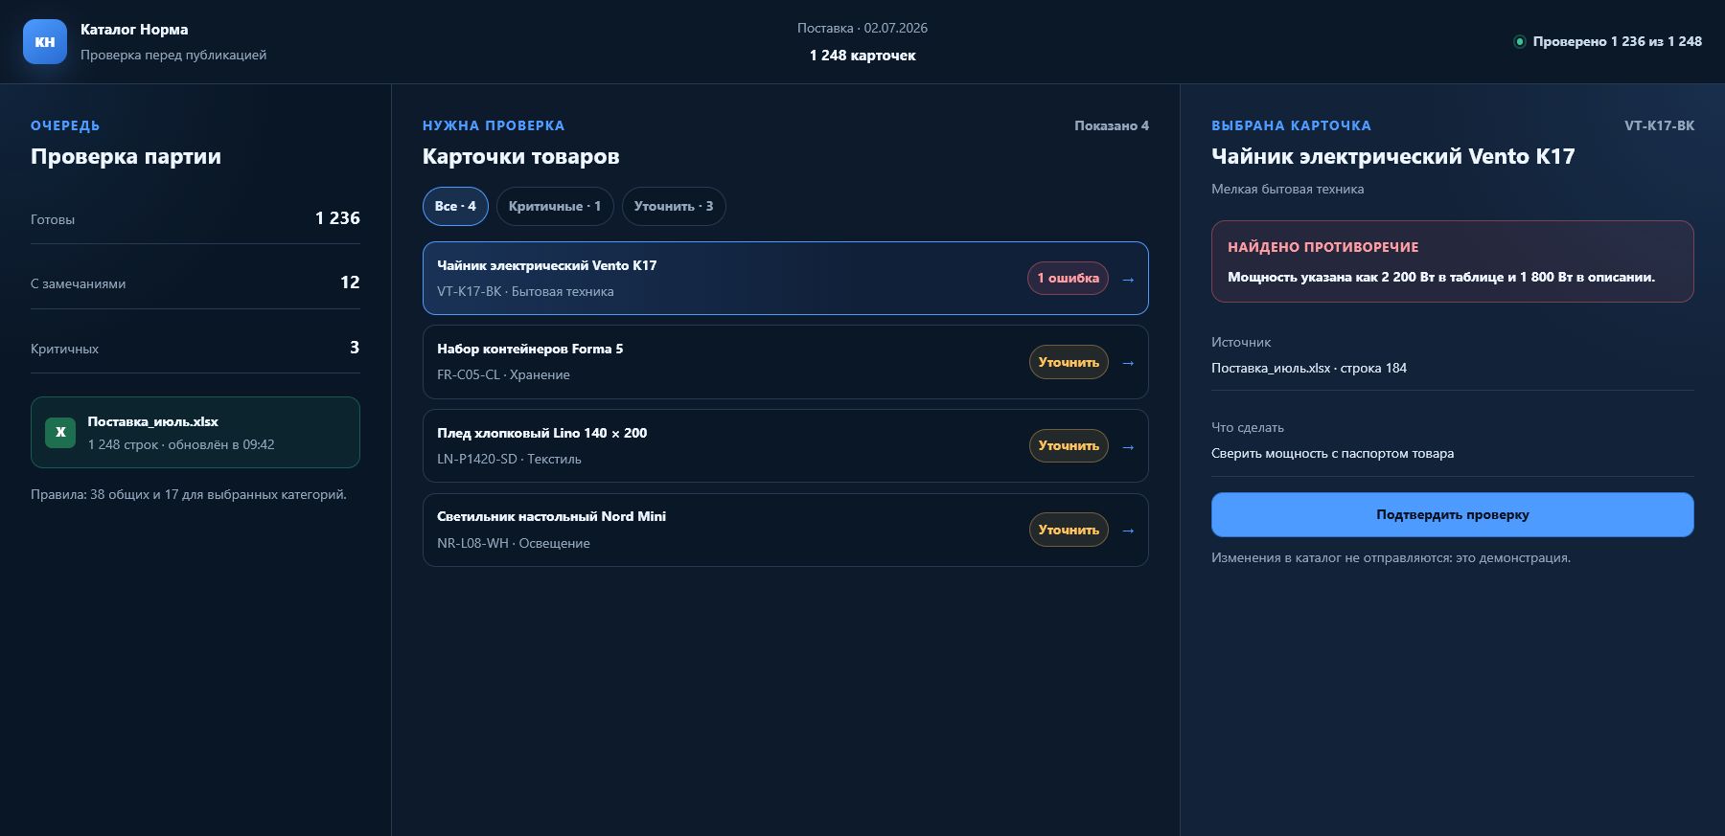This screenshot has height=836, width=1725.
Task: Click the Изменения в каталог не отправляются note
Action: (1391, 557)
